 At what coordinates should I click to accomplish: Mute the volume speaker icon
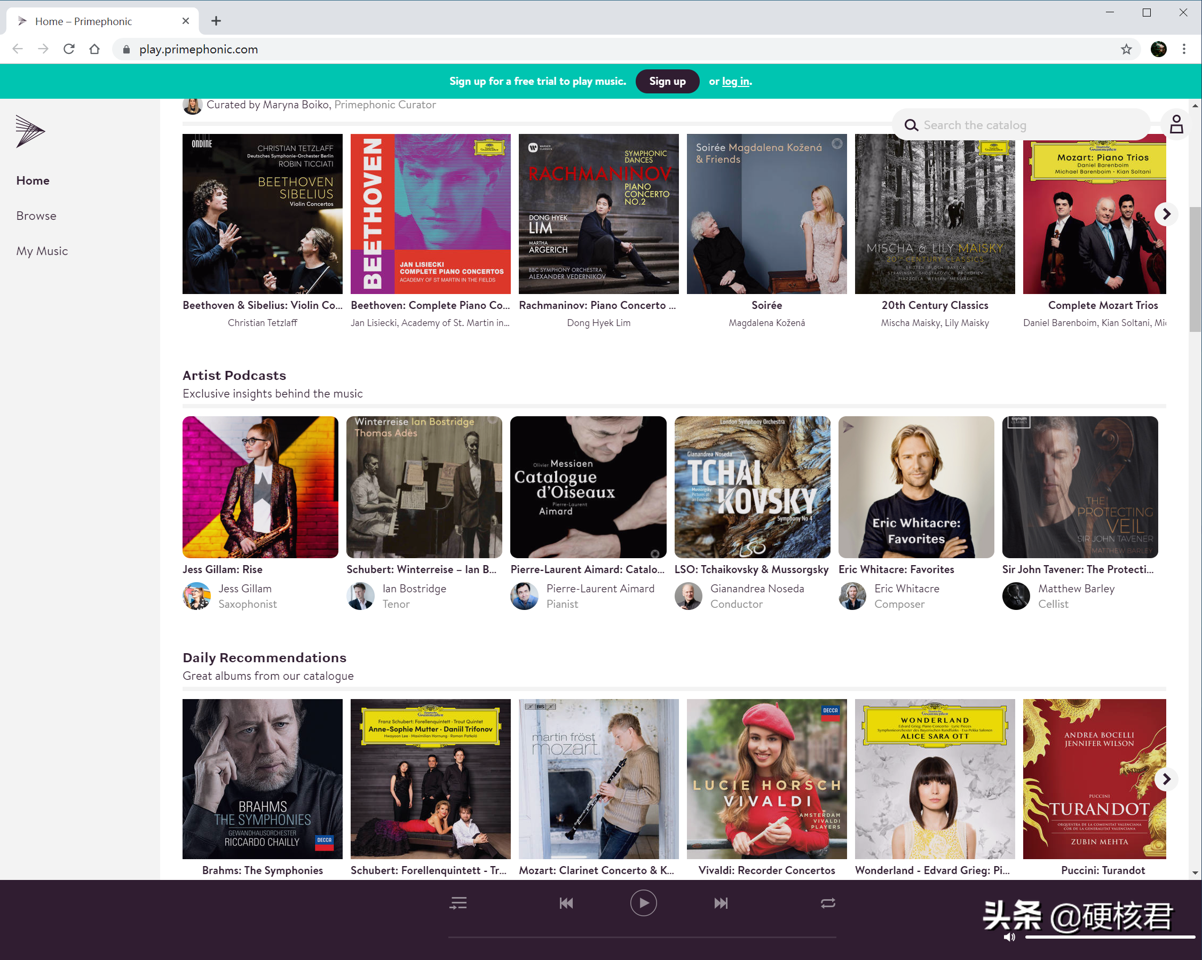pos(1010,937)
